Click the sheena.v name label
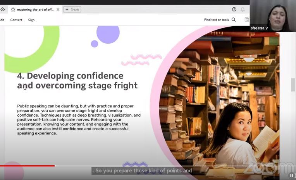This screenshot has height=180, width=296. click(x=259, y=28)
